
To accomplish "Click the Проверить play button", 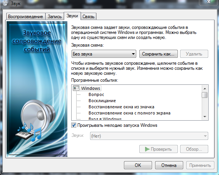I will [159, 149].
